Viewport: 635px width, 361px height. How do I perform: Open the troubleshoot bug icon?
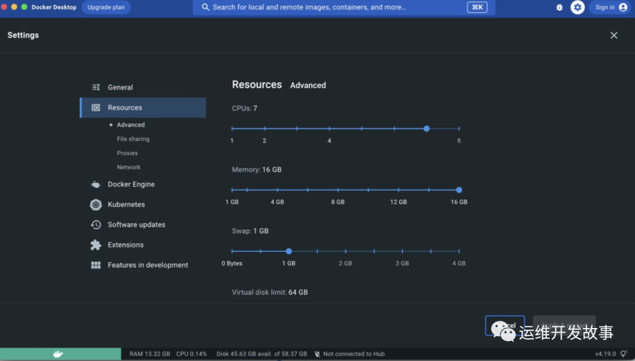[x=559, y=7]
